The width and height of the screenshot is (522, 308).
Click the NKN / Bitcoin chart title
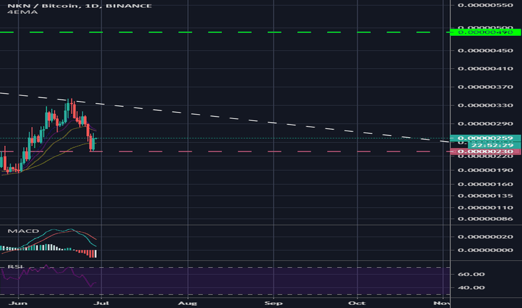[79, 6]
